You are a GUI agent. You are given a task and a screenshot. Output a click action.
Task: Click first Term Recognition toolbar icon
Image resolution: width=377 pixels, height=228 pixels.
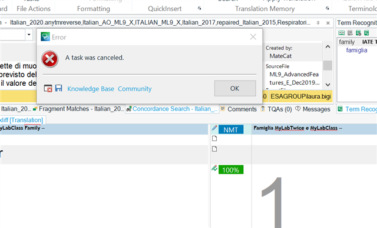click(x=342, y=33)
